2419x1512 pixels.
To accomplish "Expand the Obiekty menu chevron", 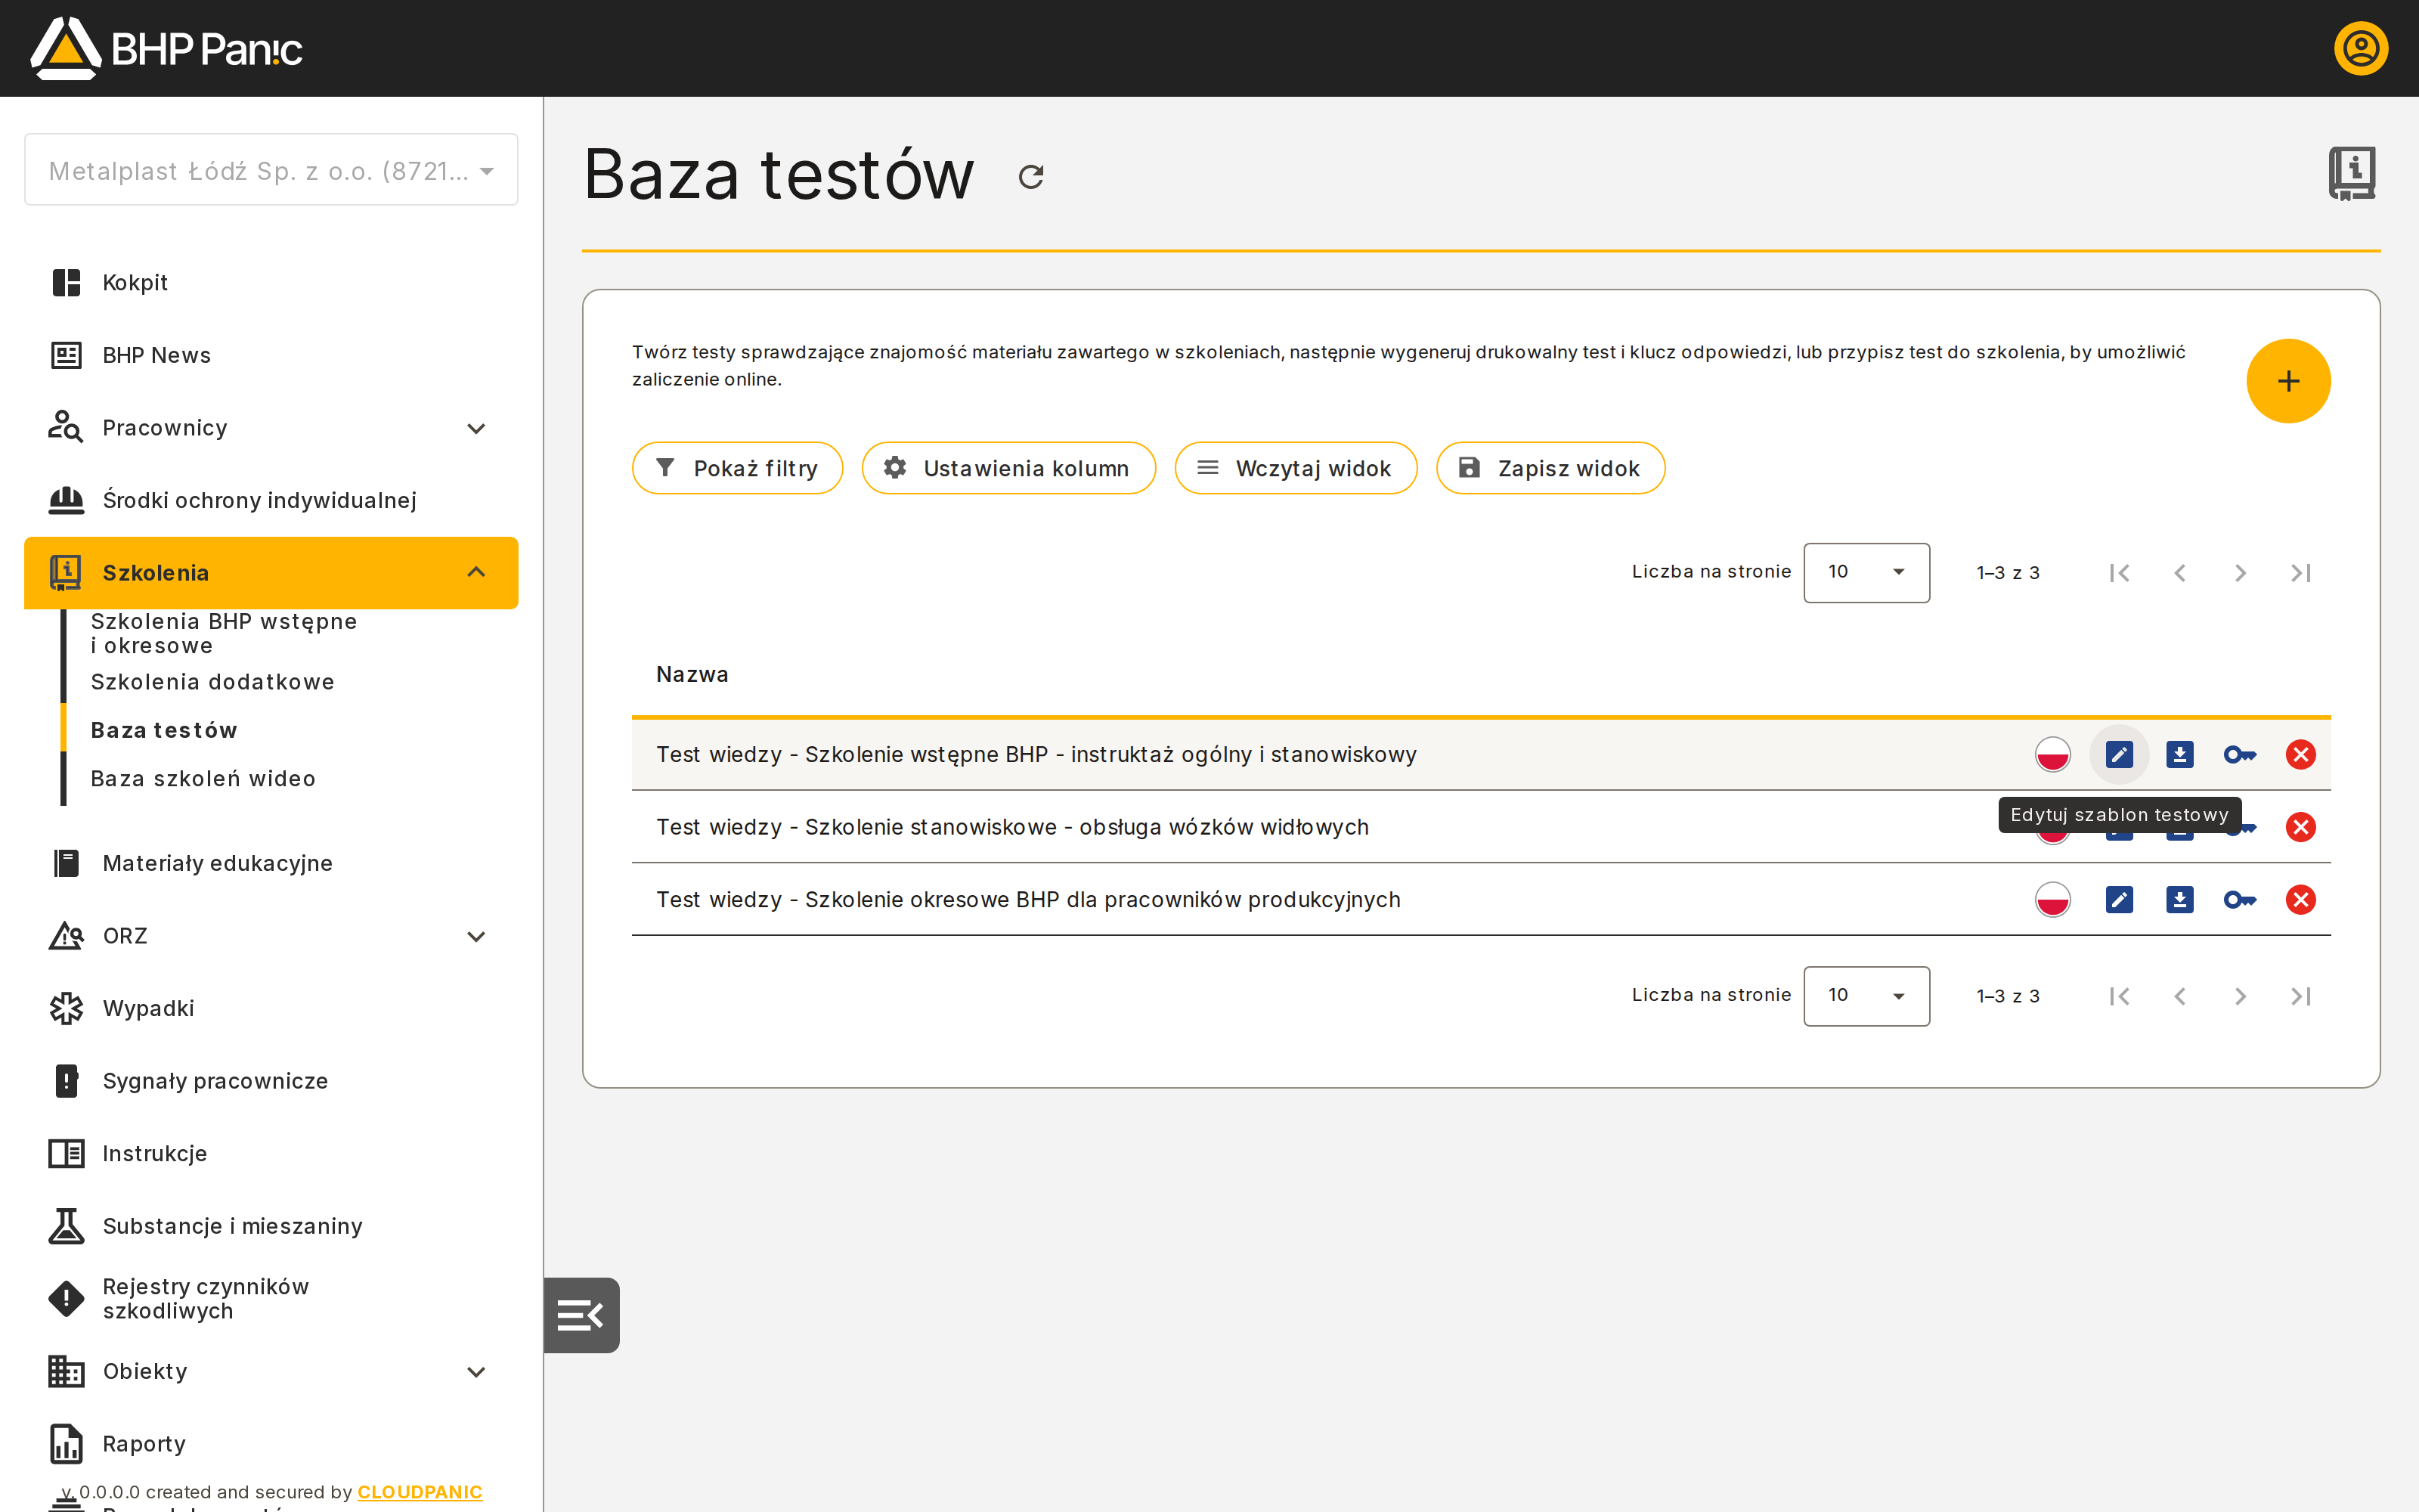I will [x=475, y=1371].
